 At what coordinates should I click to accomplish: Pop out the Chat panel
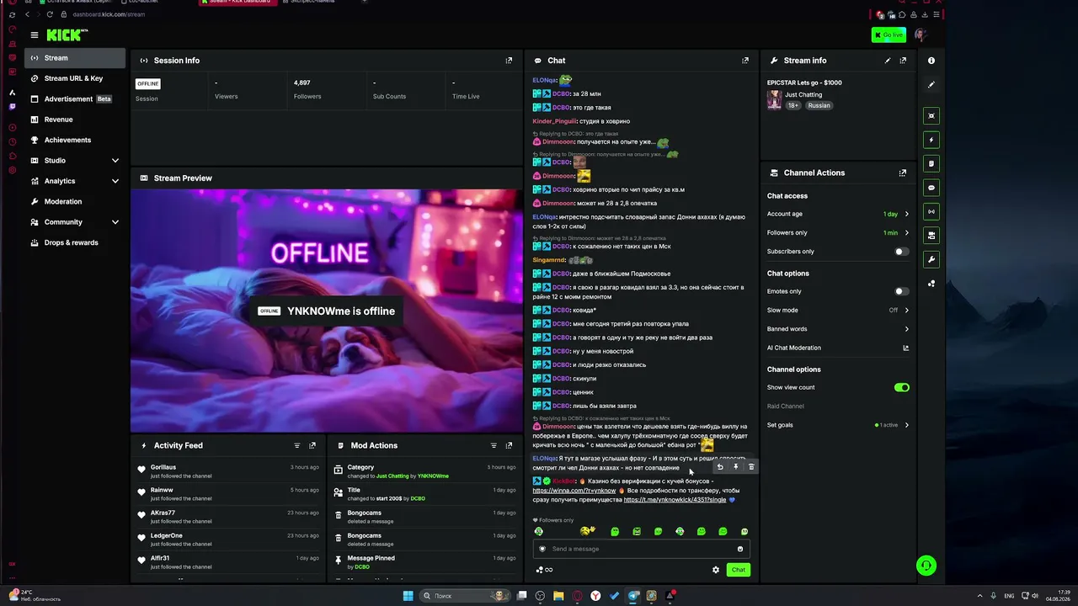click(745, 61)
